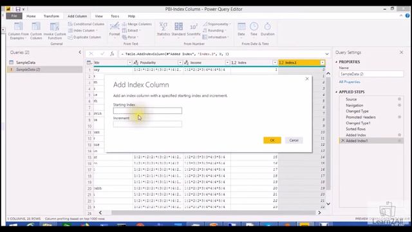Open the Information dropdown
Screen dimensions: 412x232
[216, 37]
